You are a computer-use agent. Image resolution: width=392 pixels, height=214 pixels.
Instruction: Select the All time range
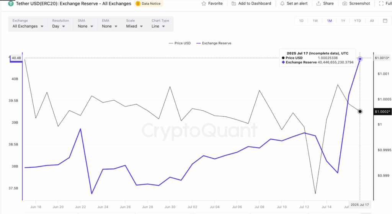372,21
